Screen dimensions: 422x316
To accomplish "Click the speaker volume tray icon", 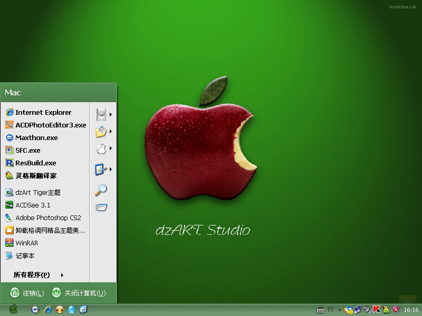I will click(367, 310).
